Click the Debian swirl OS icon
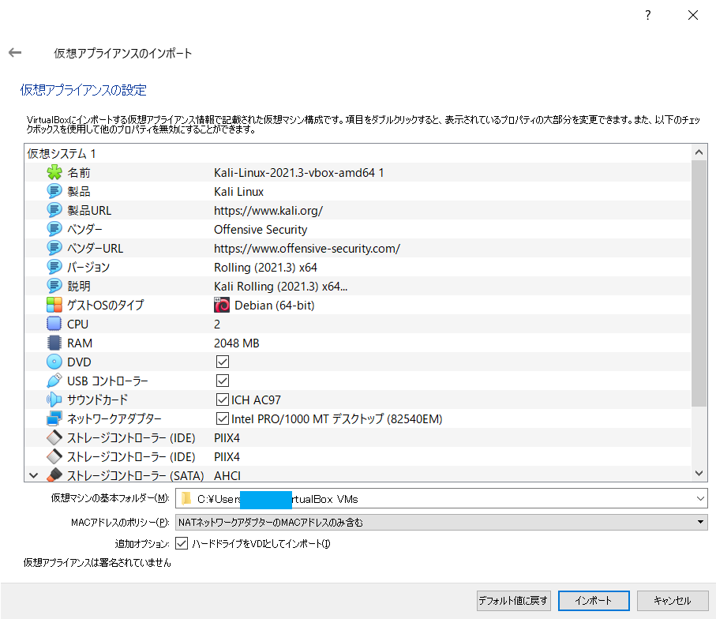This screenshot has width=716, height=619. coord(222,306)
